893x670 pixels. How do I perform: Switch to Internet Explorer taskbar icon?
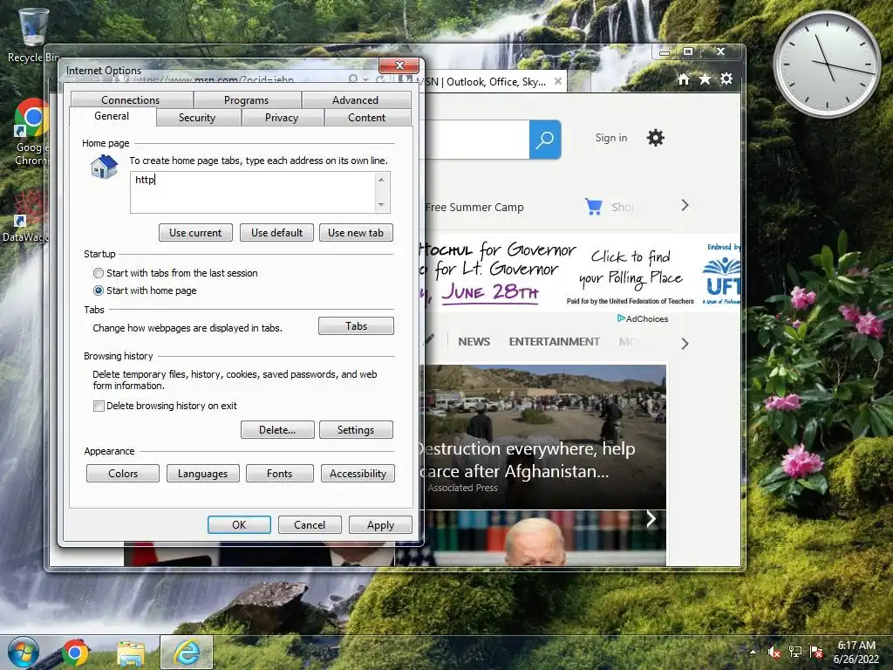[x=187, y=653]
